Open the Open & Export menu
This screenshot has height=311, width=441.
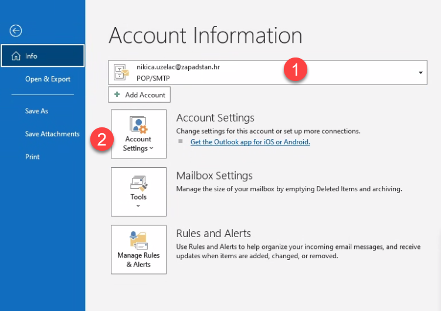pos(48,79)
